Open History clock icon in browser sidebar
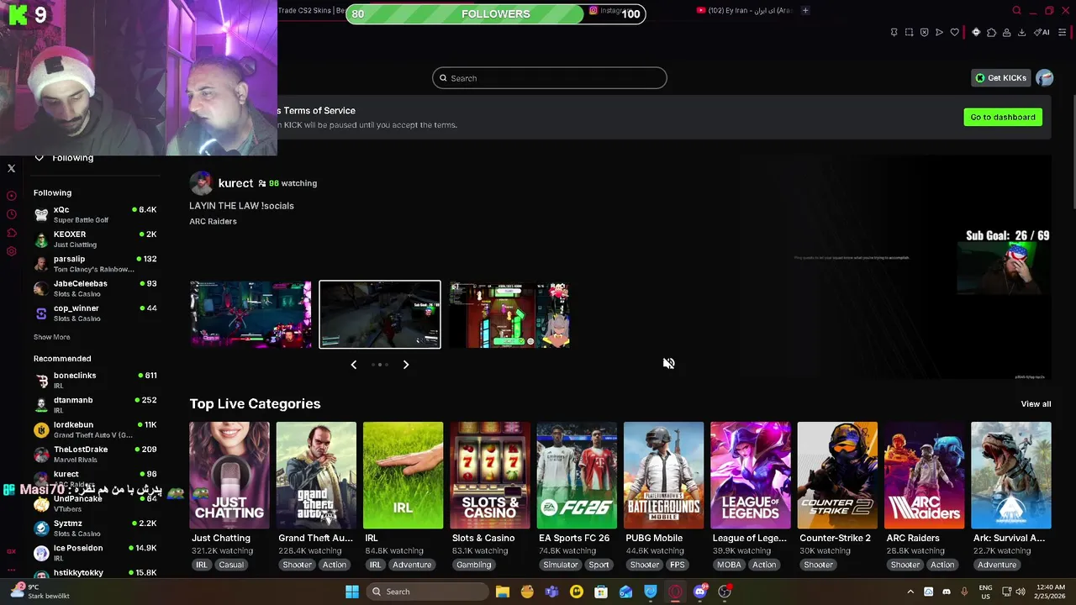 pyautogui.click(x=12, y=214)
